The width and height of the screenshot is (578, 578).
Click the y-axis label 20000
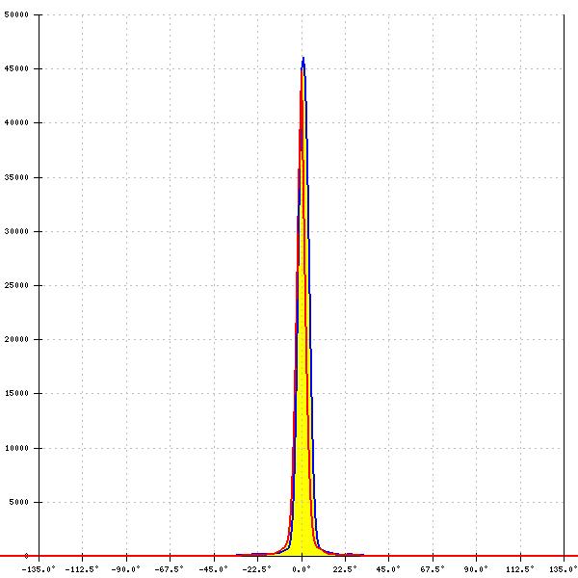[16, 339]
